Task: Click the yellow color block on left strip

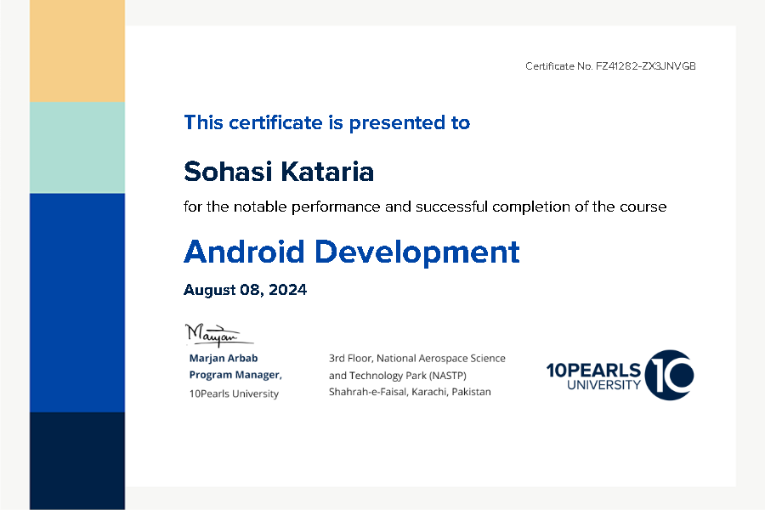Action: tap(77, 51)
